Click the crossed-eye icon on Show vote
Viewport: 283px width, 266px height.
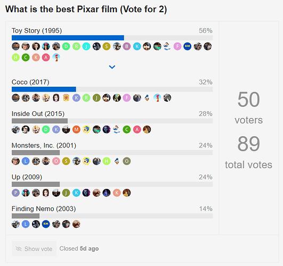[x=19, y=249]
